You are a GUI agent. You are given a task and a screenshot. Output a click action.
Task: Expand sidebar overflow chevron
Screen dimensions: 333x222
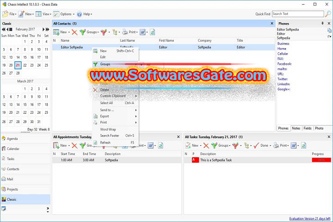[x=48, y=209]
